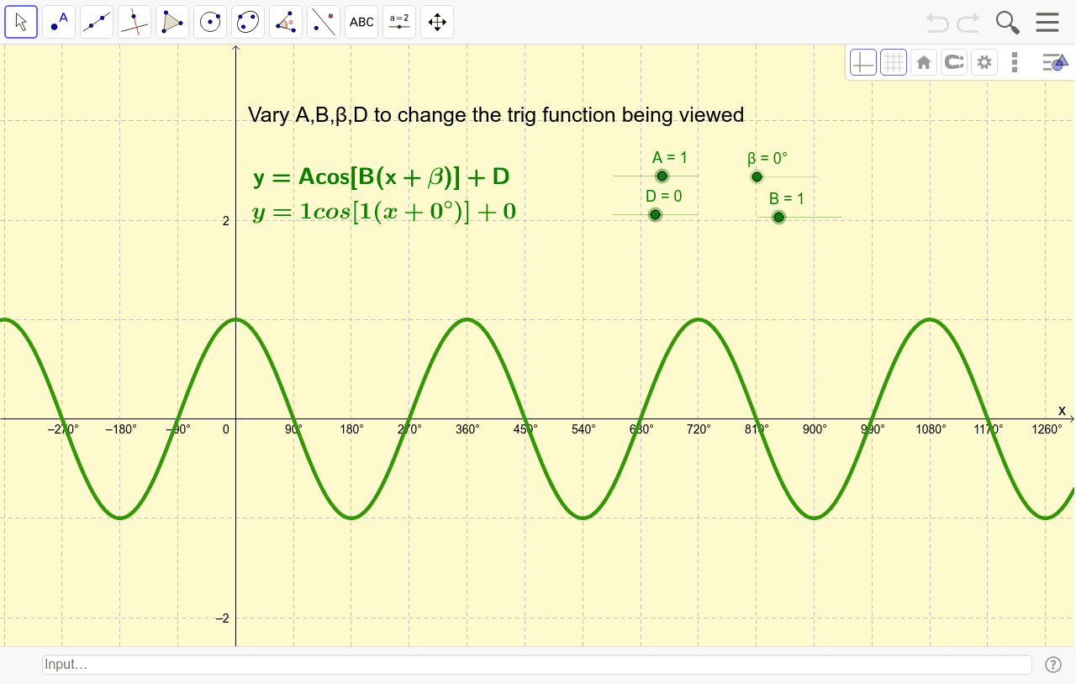Choose the Line tool
Image resolution: width=1076 pixels, height=684 pixels.
(x=97, y=22)
